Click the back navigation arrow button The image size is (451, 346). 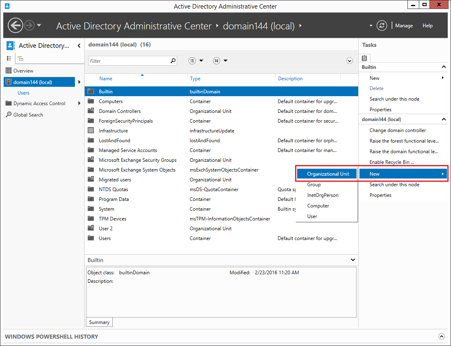[15, 25]
